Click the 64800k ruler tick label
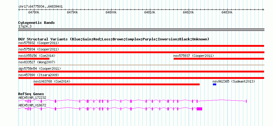This screenshot has width=273, height=126. (111, 13)
